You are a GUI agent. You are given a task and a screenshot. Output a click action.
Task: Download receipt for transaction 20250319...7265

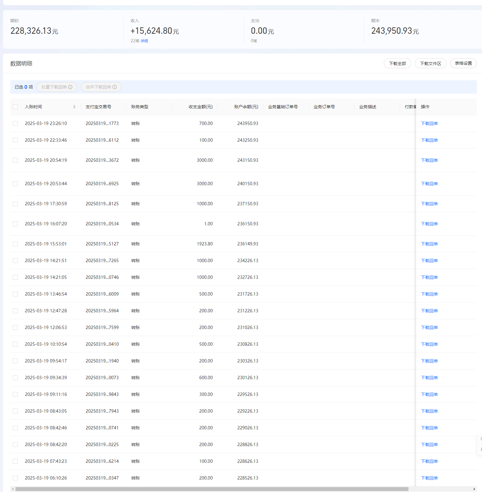pos(429,261)
